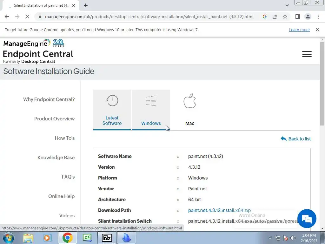This screenshot has width=325, height=244.
Task: Open the live chat bubble
Action: [x=307, y=219]
